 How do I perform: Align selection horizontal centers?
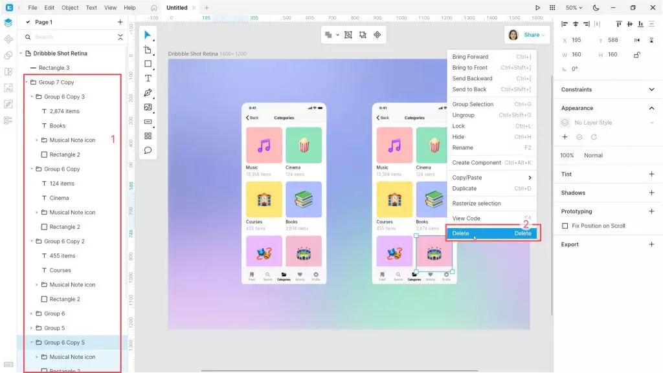click(576, 24)
